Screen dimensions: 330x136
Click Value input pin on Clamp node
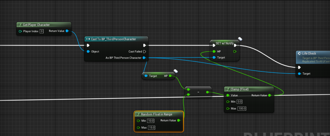(228, 95)
